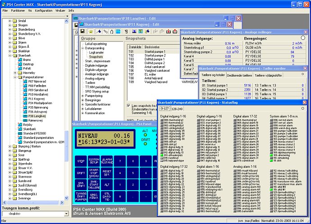Click the floppy disk save icon in P11 Kogsvej Edit toolbar
311x224 pixels.
(x=82, y=32)
